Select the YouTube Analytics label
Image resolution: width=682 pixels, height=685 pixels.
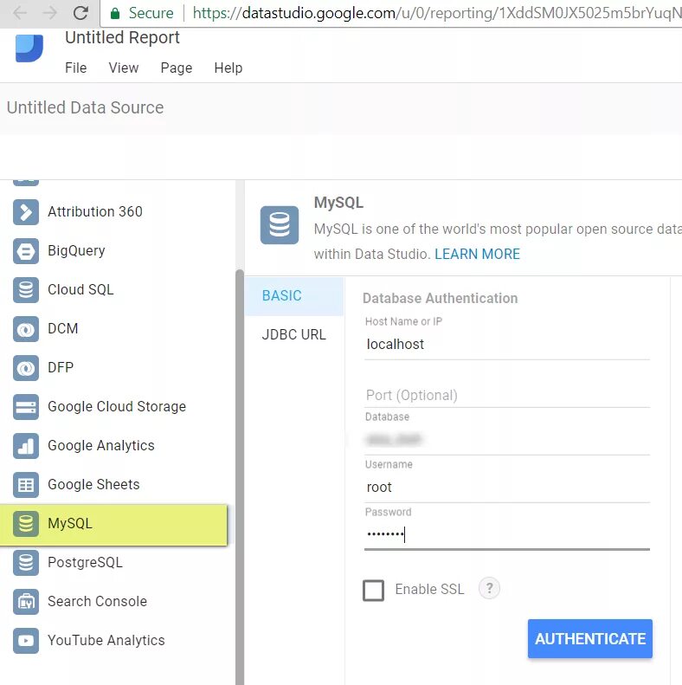[x=106, y=641]
